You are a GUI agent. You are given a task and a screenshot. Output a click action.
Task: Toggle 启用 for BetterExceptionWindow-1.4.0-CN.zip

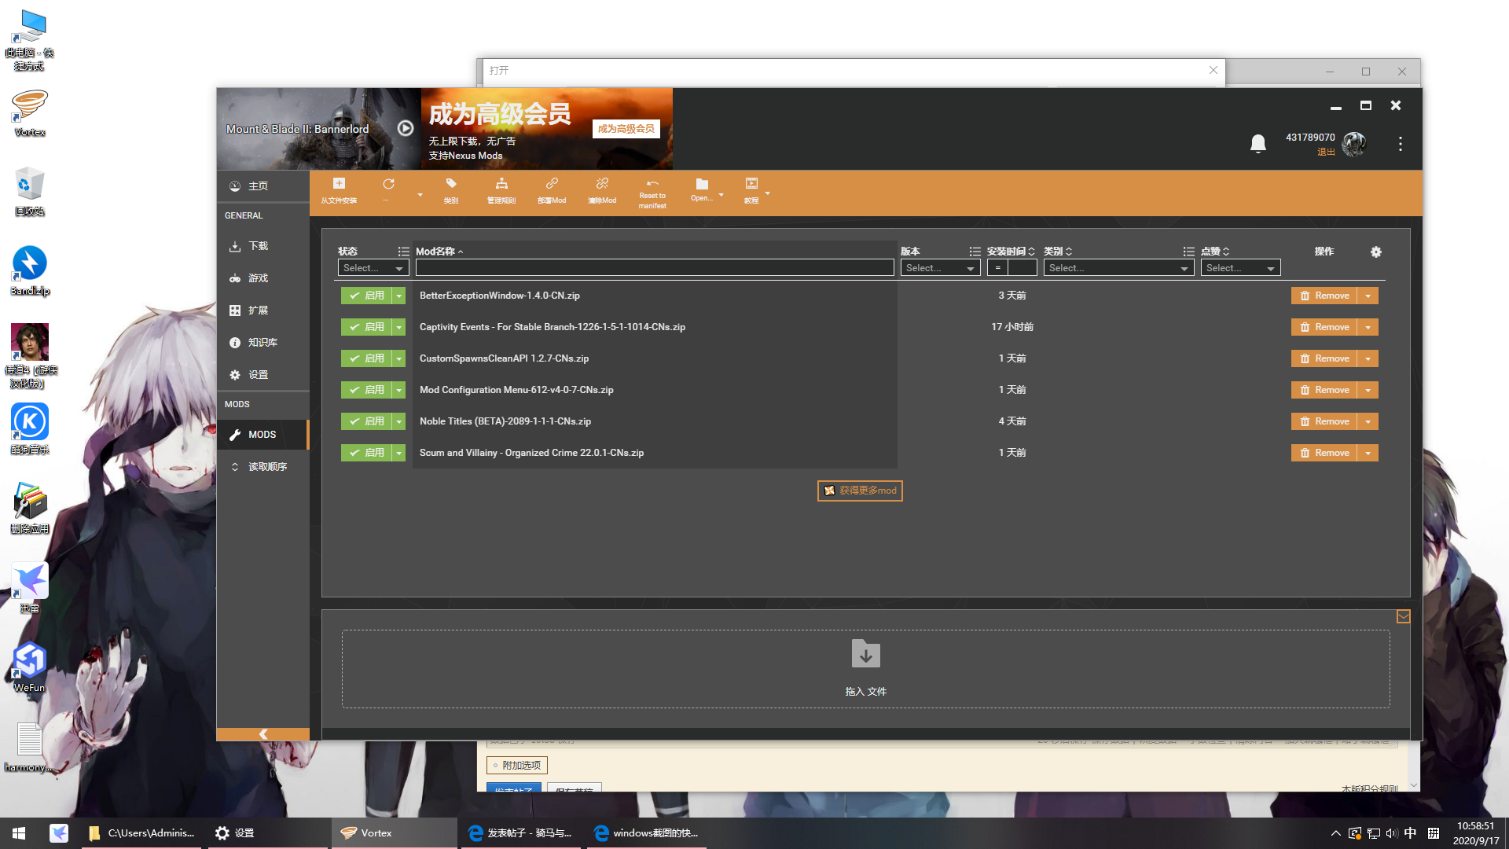coord(367,296)
